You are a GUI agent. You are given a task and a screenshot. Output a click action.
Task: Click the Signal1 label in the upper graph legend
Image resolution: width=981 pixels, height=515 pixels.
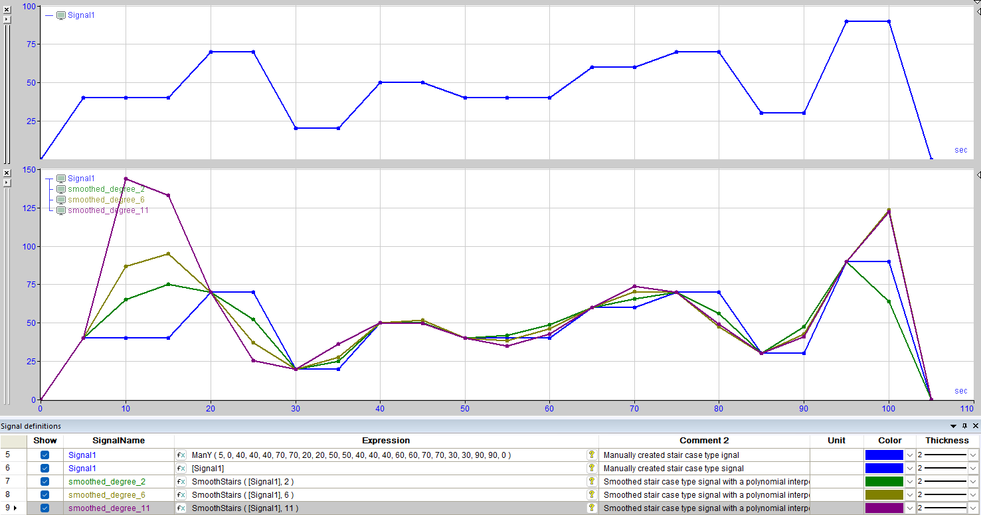81,15
